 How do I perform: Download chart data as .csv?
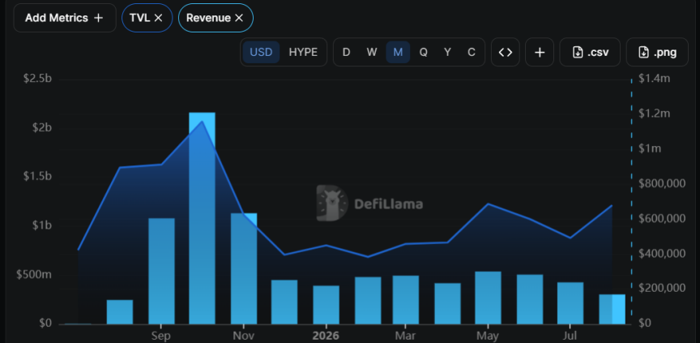(590, 52)
